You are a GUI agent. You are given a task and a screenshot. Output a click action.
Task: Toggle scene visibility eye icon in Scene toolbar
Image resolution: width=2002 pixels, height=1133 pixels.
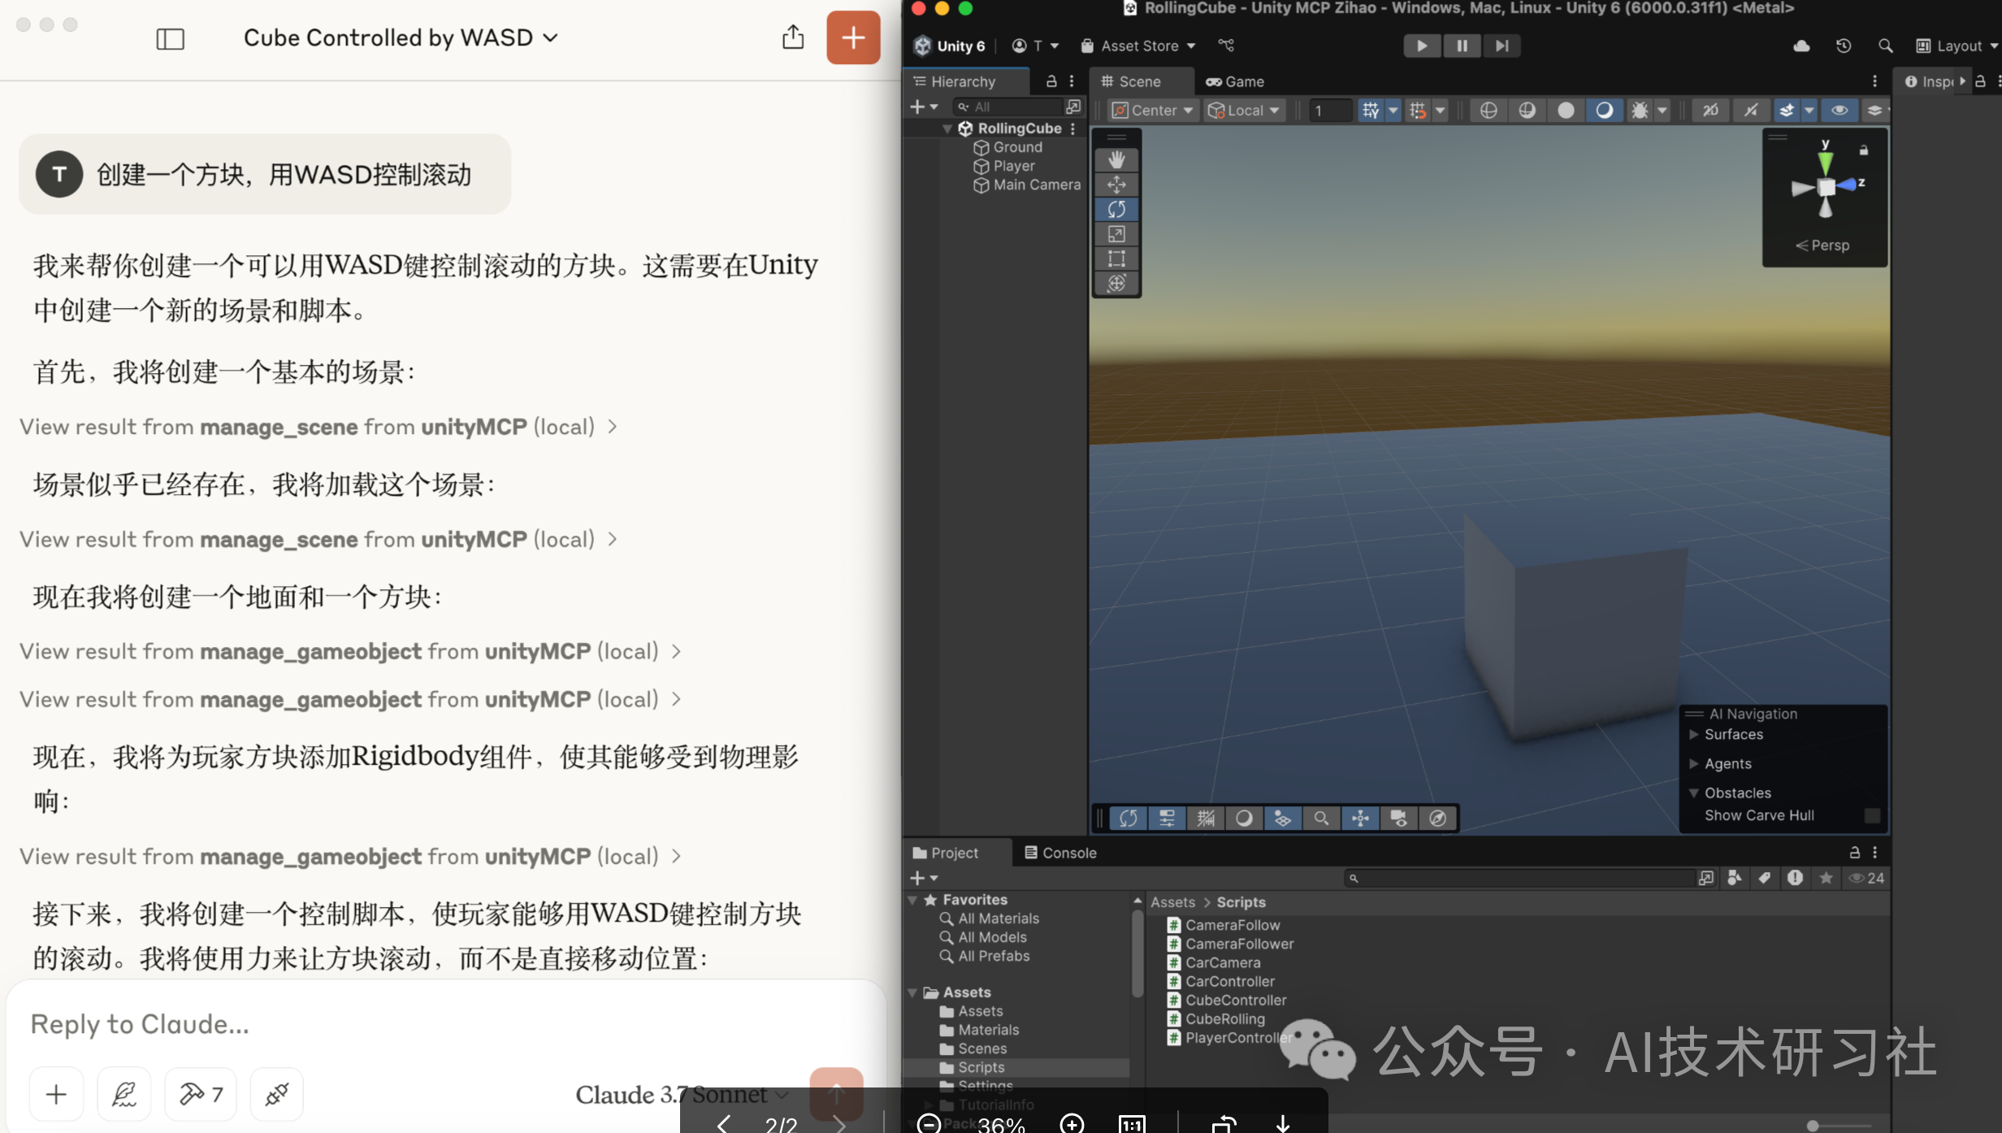pyautogui.click(x=1839, y=110)
